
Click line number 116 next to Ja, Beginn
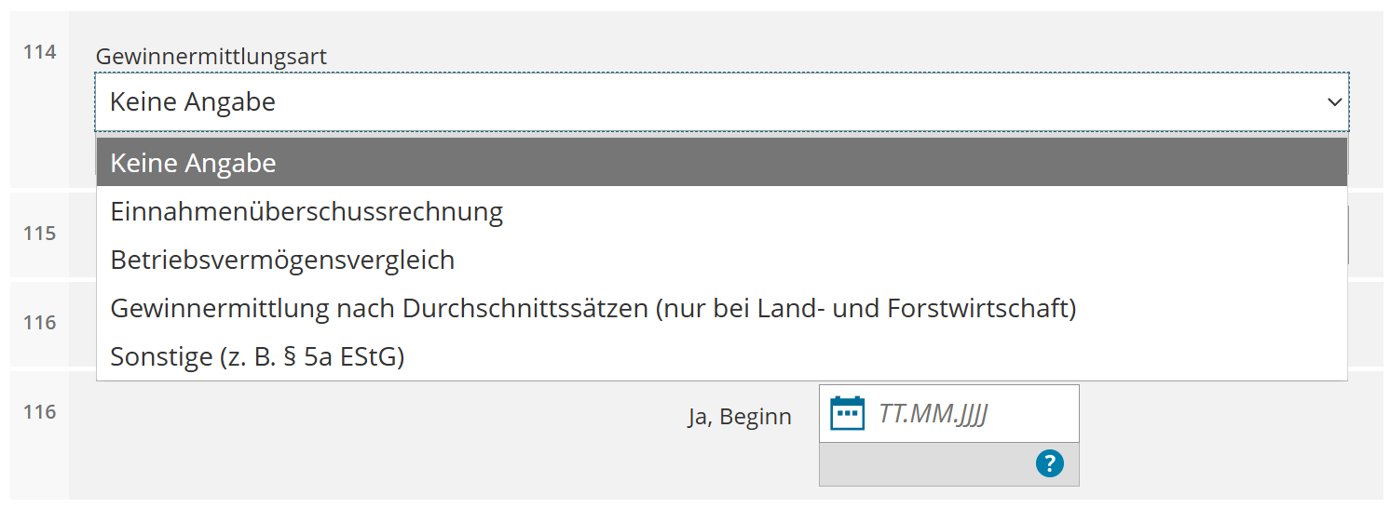pyautogui.click(x=40, y=412)
